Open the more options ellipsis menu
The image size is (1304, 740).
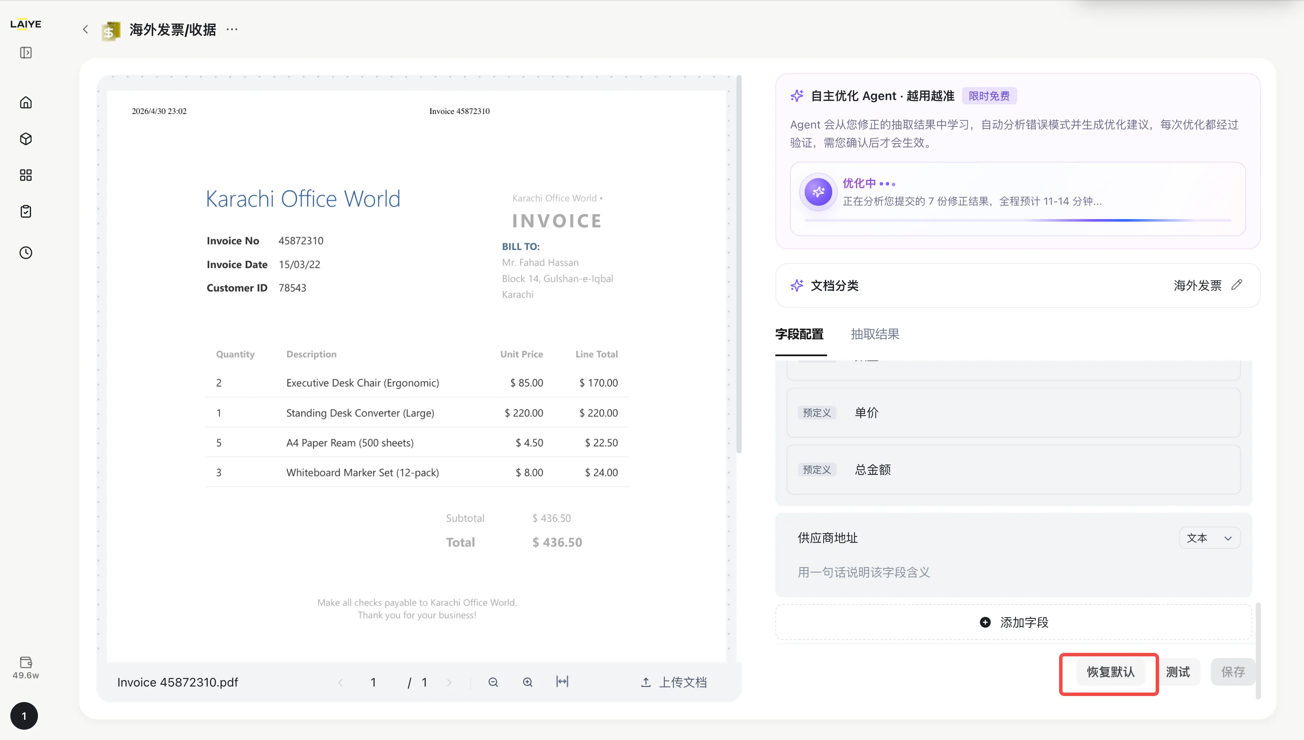click(x=232, y=29)
